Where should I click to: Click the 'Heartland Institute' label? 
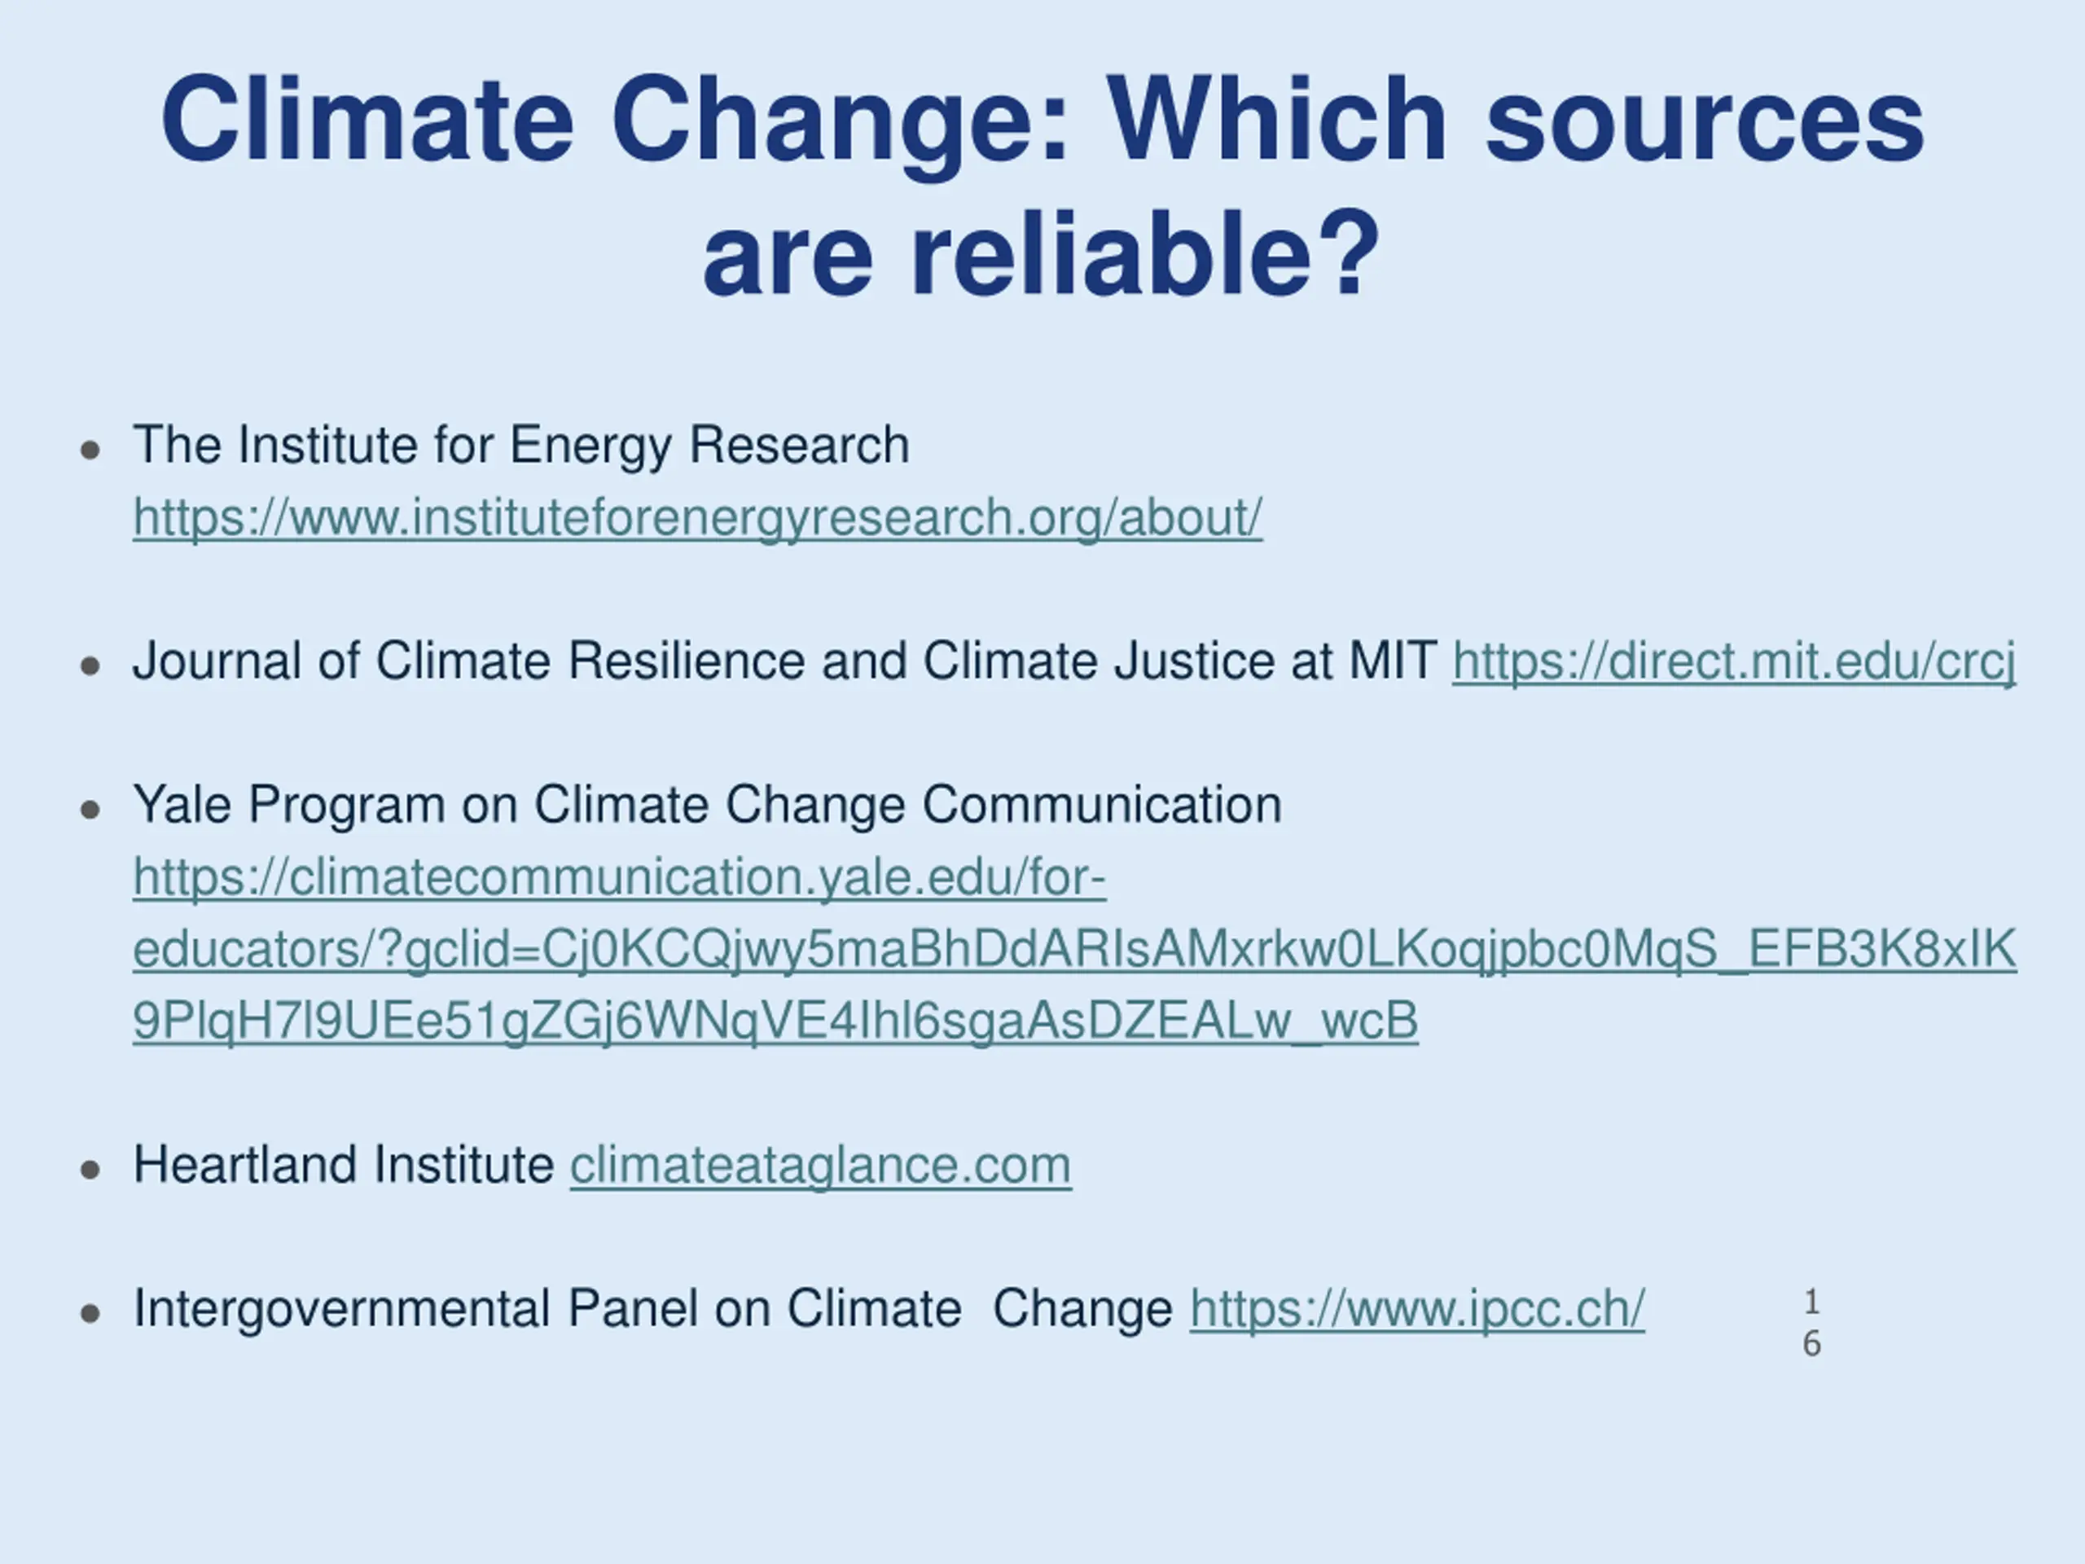[344, 1165]
